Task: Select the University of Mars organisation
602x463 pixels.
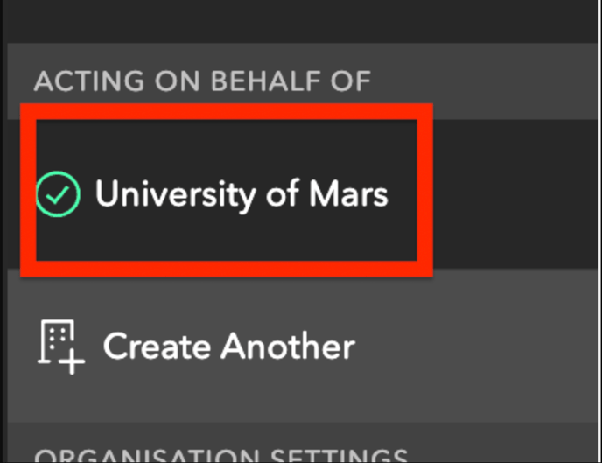Action: pyautogui.click(x=304, y=194)
